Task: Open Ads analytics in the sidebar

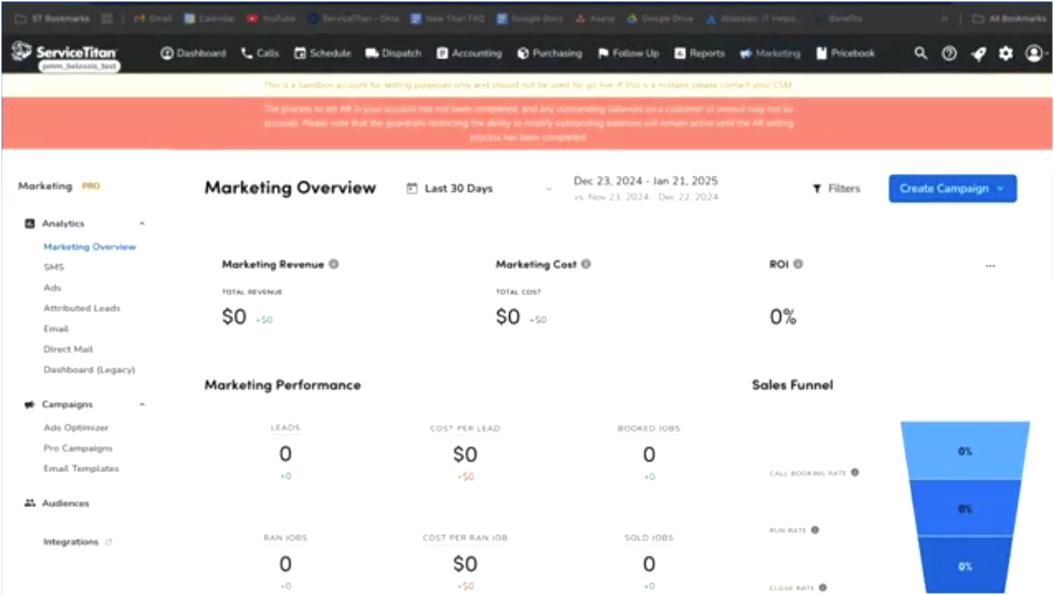Action: [x=52, y=288]
